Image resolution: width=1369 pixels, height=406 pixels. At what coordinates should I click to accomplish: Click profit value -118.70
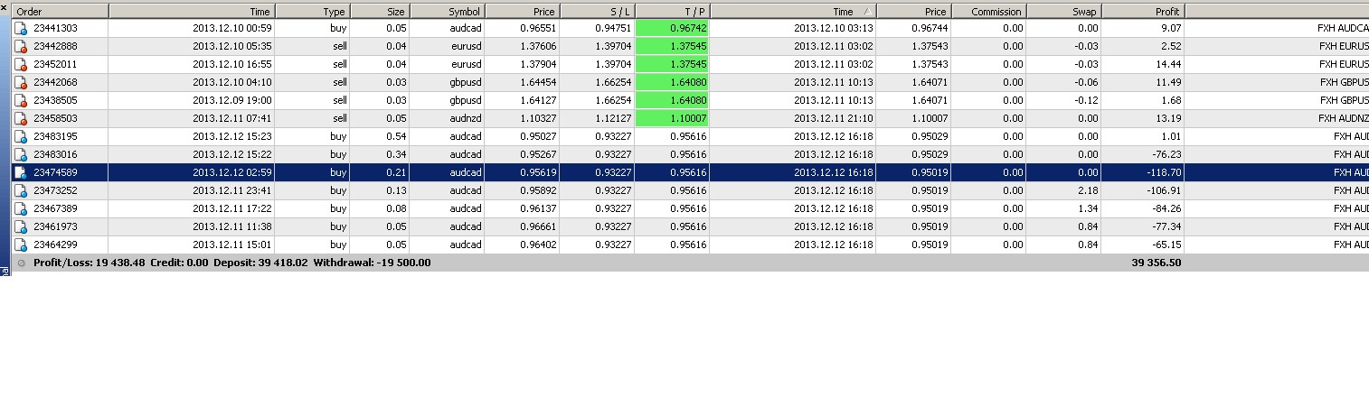click(x=1163, y=172)
